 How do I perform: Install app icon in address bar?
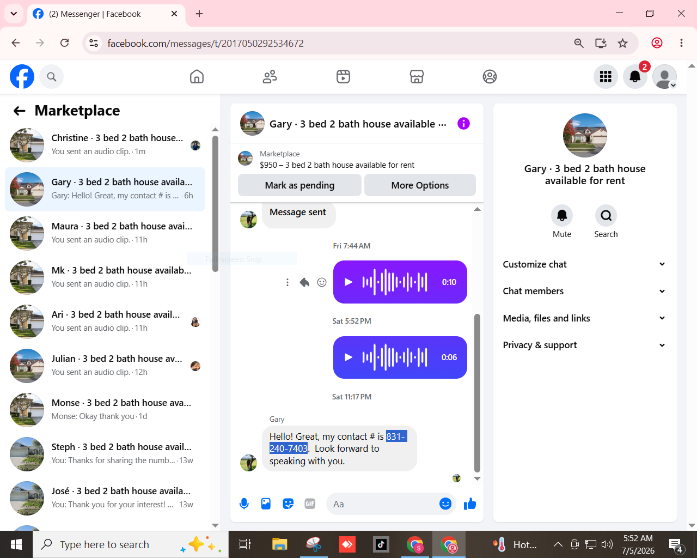[x=601, y=43]
